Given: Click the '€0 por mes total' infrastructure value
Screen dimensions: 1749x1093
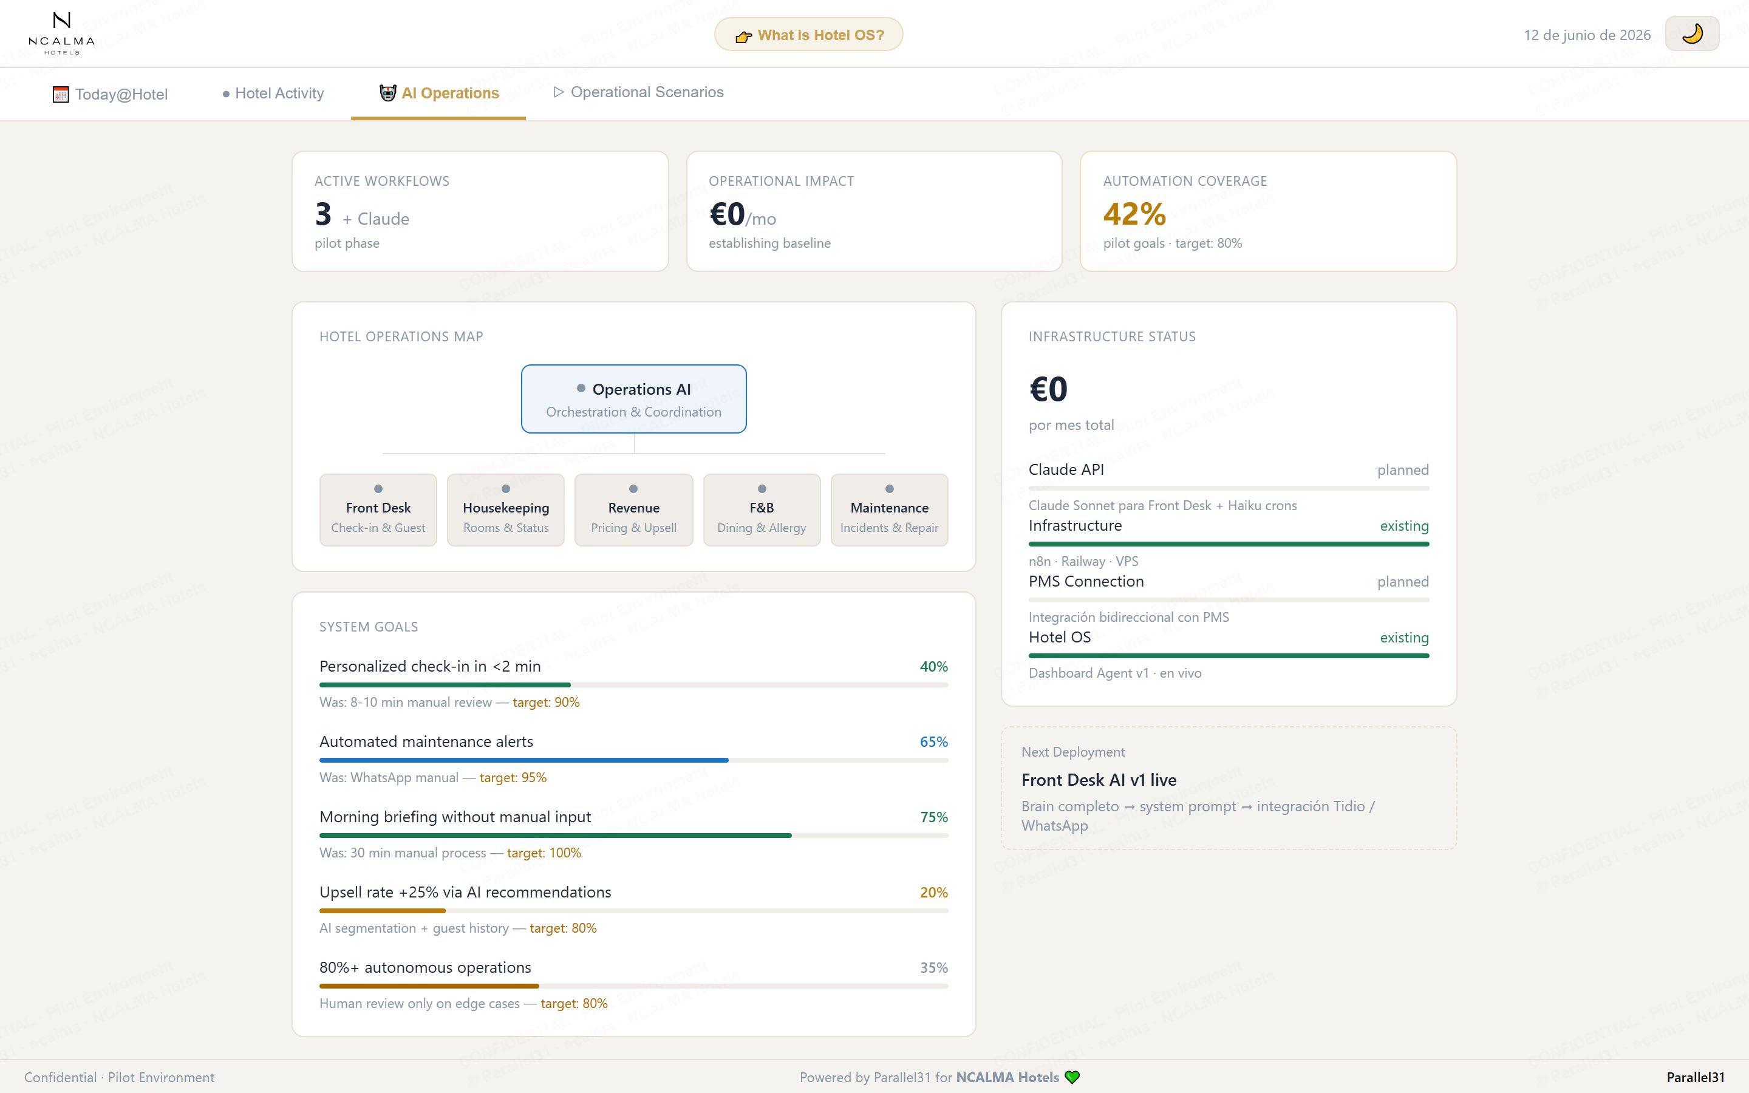Looking at the screenshot, I should (1071, 403).
